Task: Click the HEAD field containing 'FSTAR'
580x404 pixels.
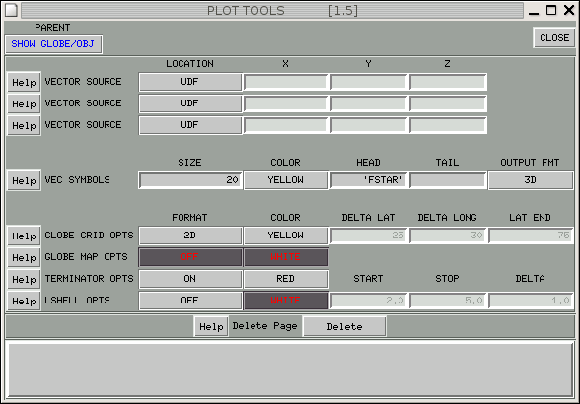Action: pos(369,180)
